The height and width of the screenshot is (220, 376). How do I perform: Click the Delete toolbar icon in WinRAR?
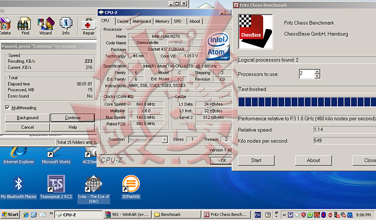(5, 26)
